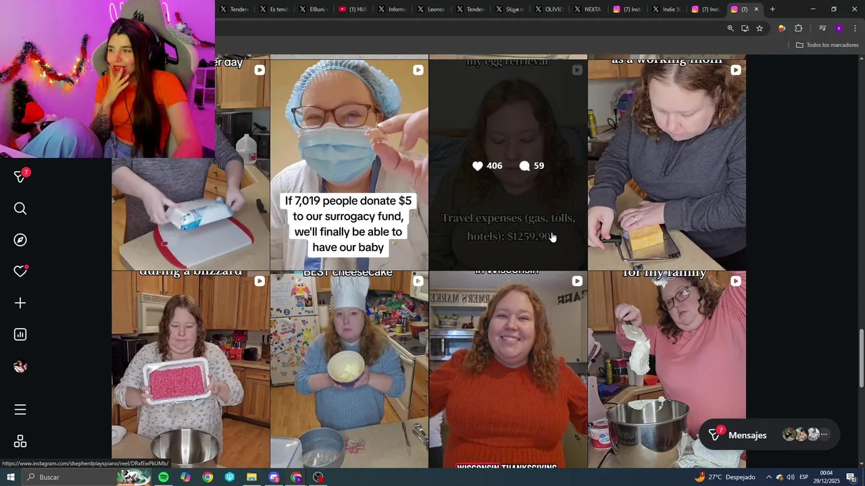Open the Windows notification center
The height and width of the screenshot is (486, 865).
pyautogui.click(x=851, y=477)
